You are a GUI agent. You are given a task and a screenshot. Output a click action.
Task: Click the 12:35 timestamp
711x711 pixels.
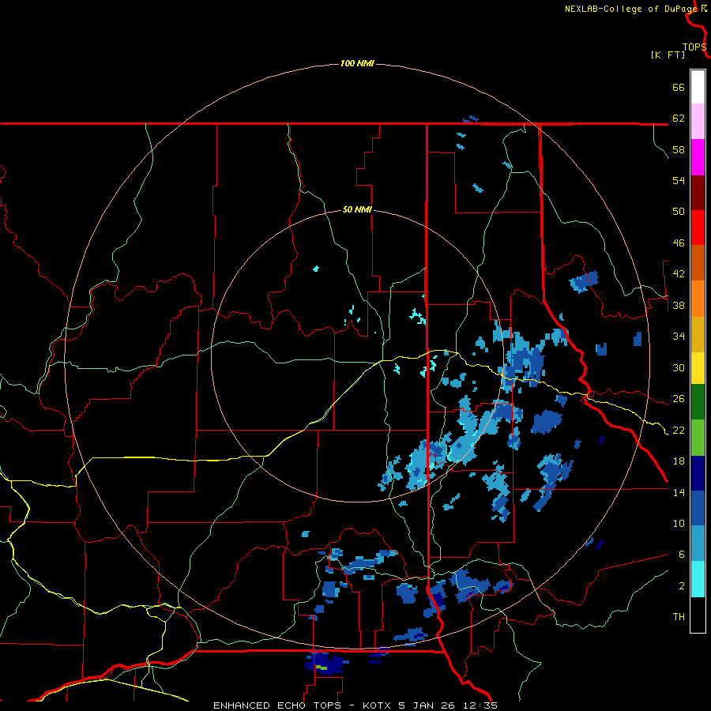pyautogui.click(x=480, y=705)
